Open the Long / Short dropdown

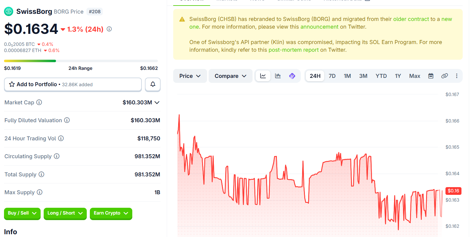coord(65,214)
